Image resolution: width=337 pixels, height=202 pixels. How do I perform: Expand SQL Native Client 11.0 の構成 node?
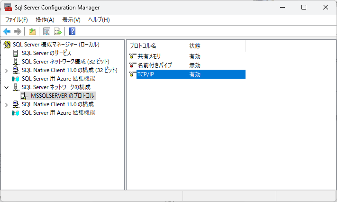click(7, 105)
